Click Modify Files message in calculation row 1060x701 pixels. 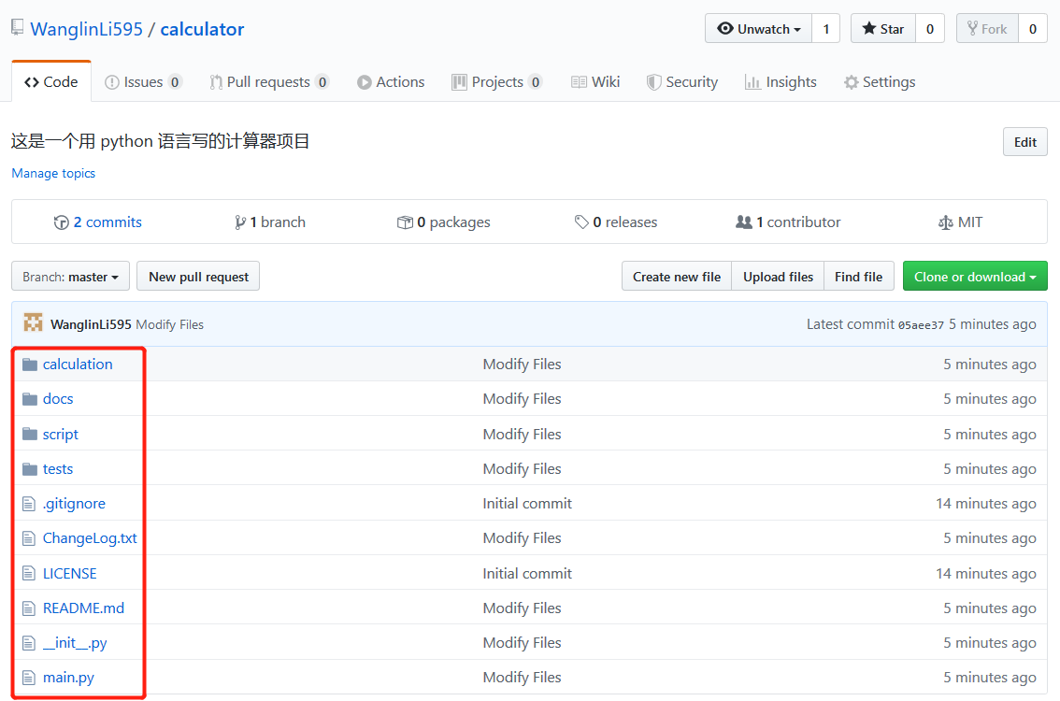coord(522,365)
